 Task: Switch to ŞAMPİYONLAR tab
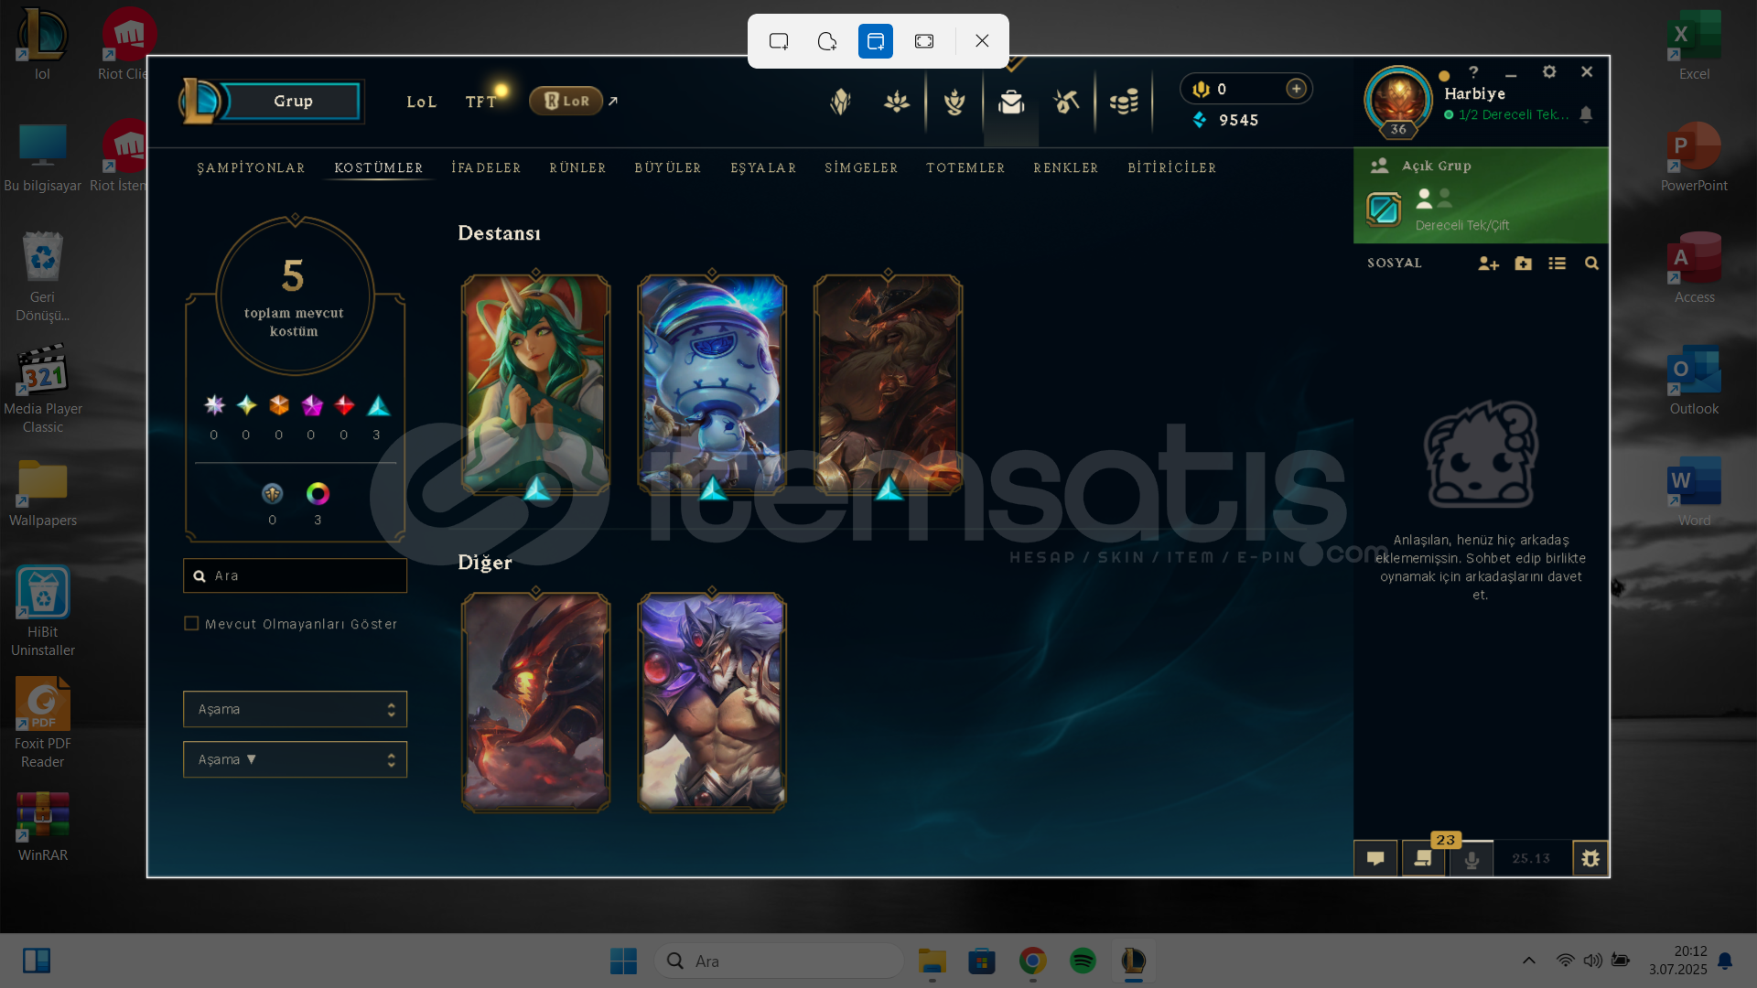pyautogui.click(x=251, y=168)
